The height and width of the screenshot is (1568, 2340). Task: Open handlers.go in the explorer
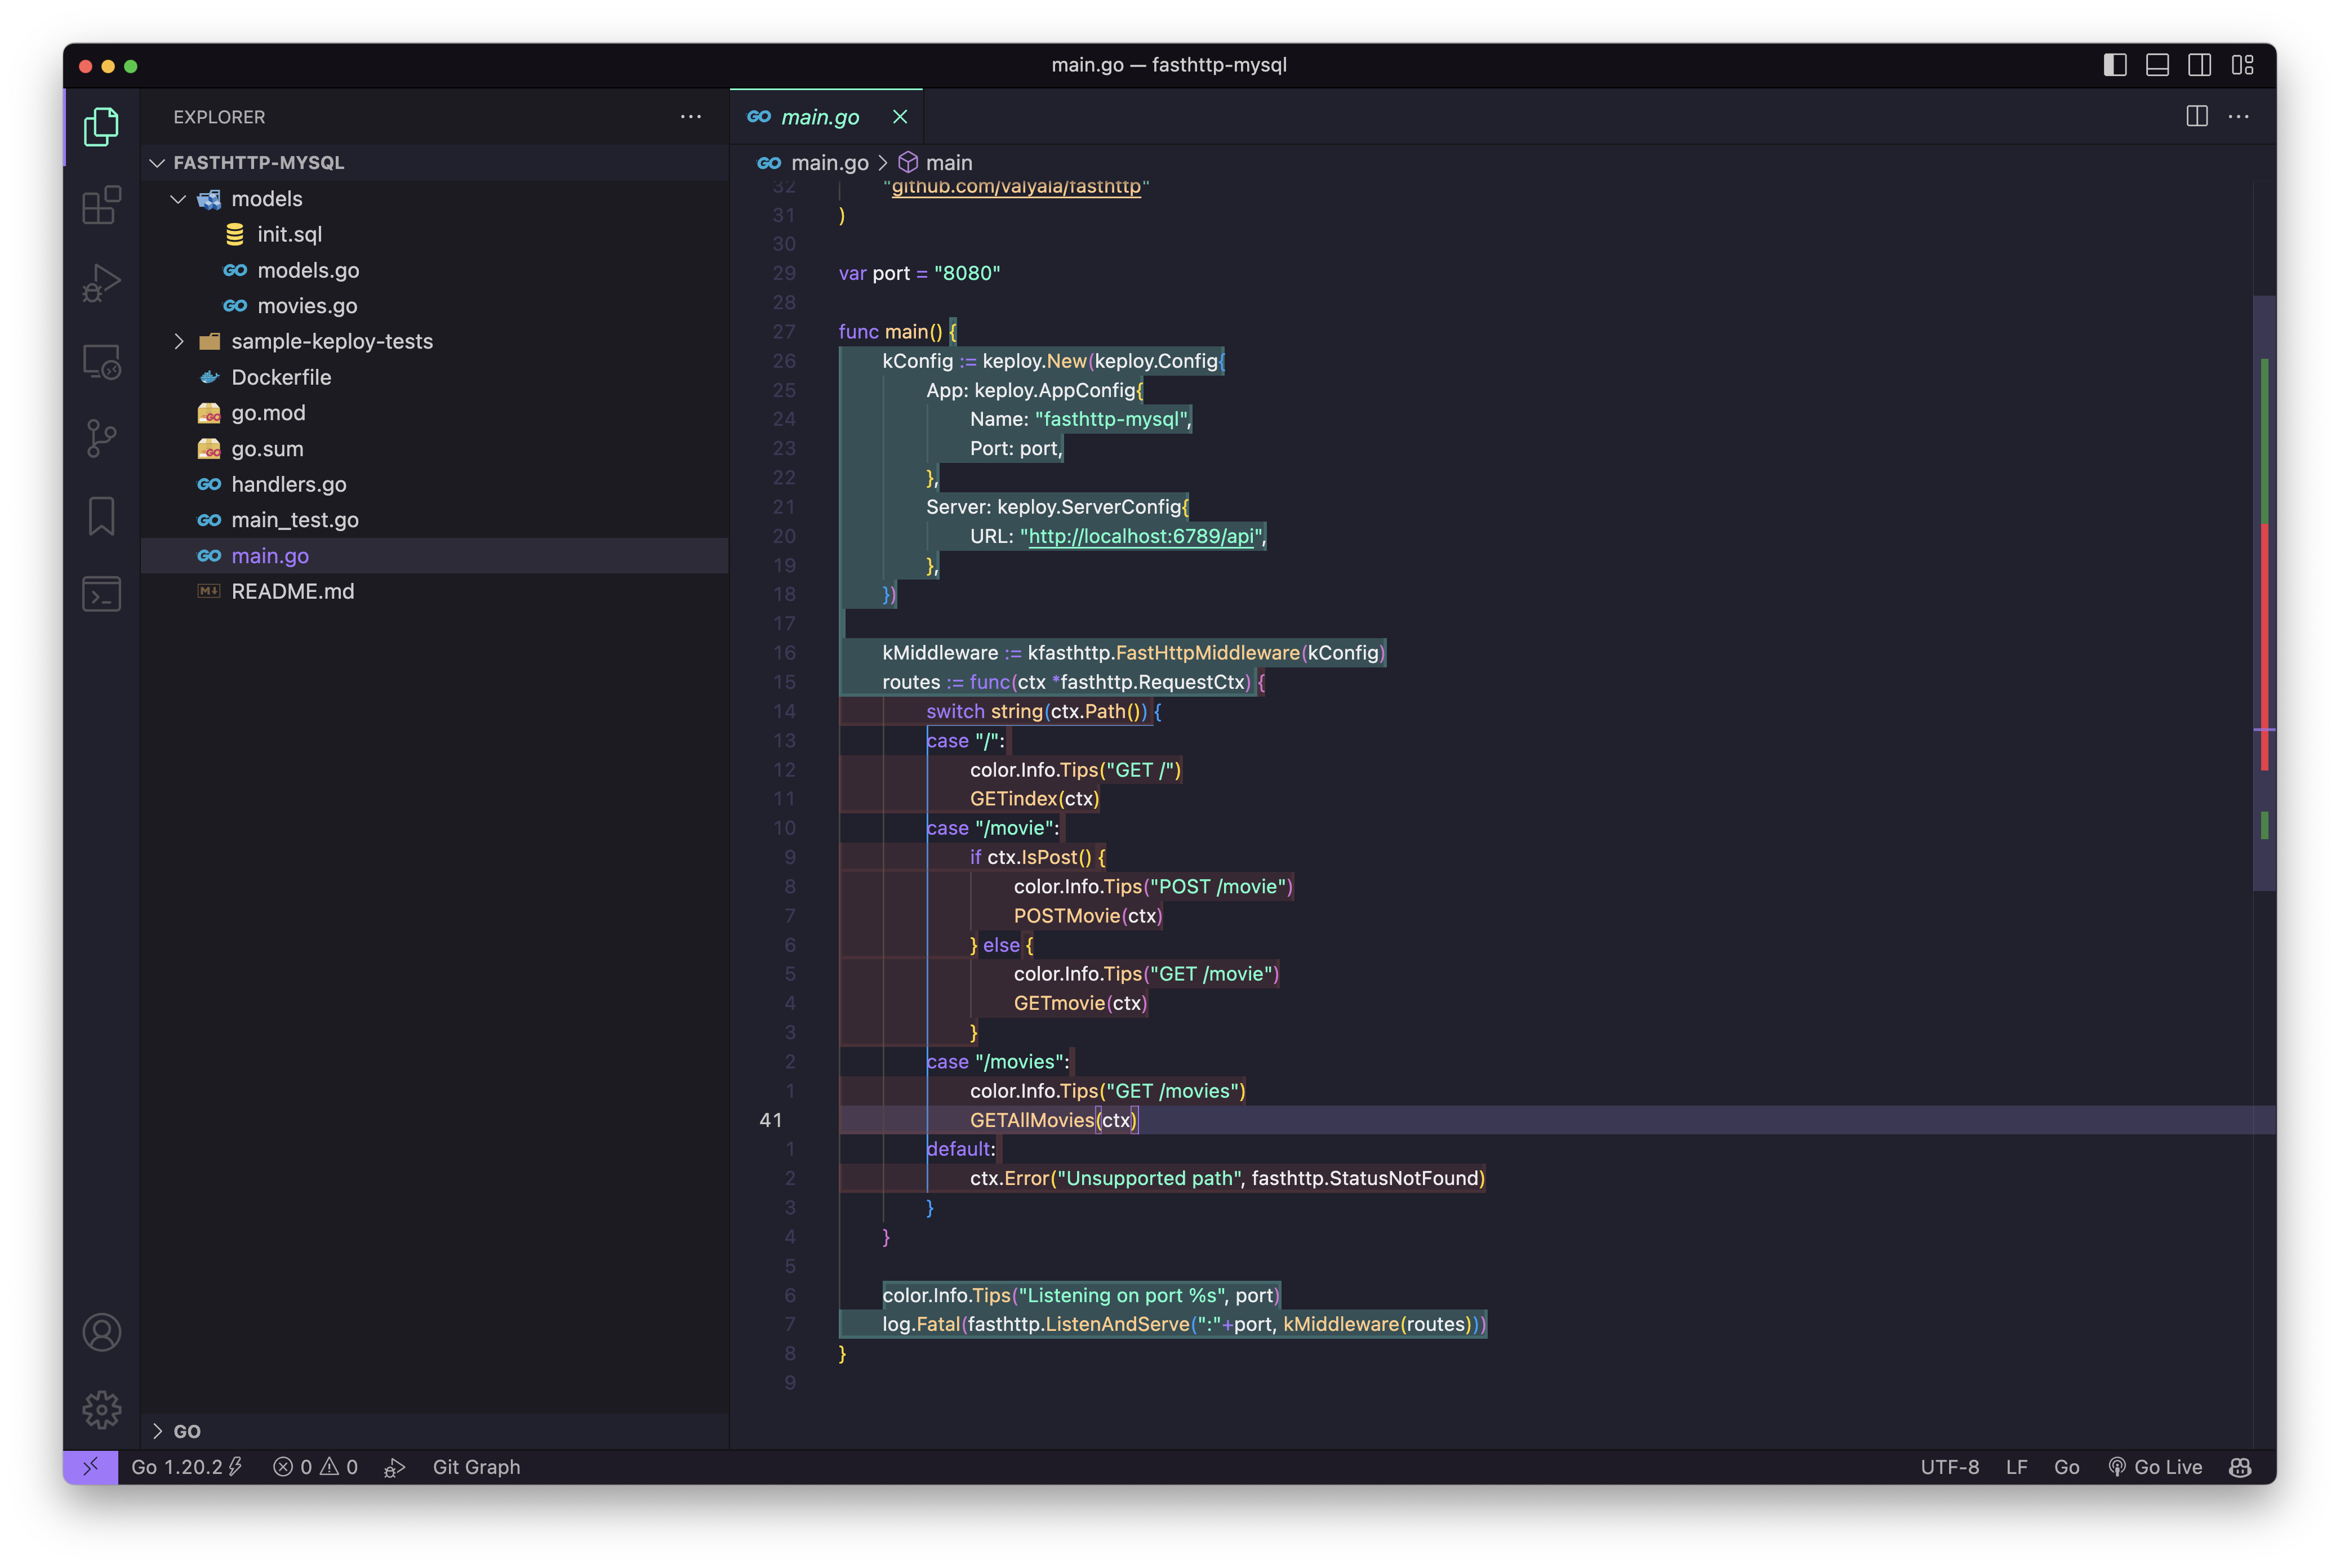[x=435, y=484]
